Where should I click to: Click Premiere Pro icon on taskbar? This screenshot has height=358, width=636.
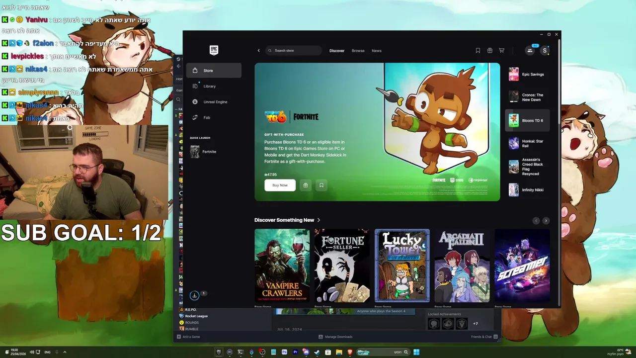[295, 352]
